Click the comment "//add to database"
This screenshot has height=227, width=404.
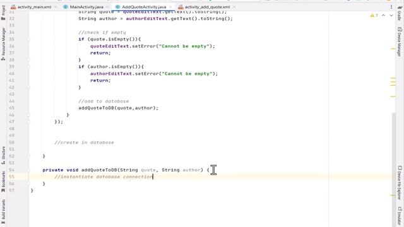(104, 101)
